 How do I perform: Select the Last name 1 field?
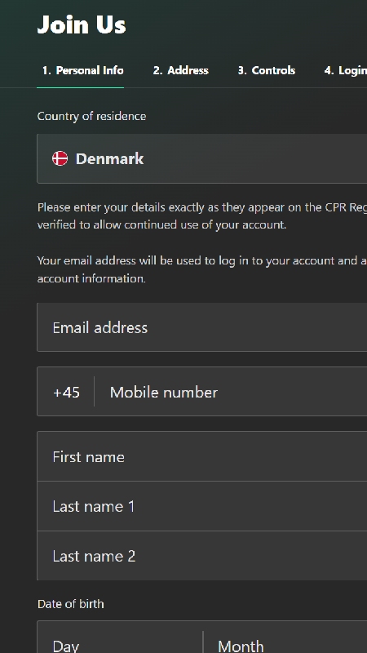pyautogui.click(x=202, y=506)
